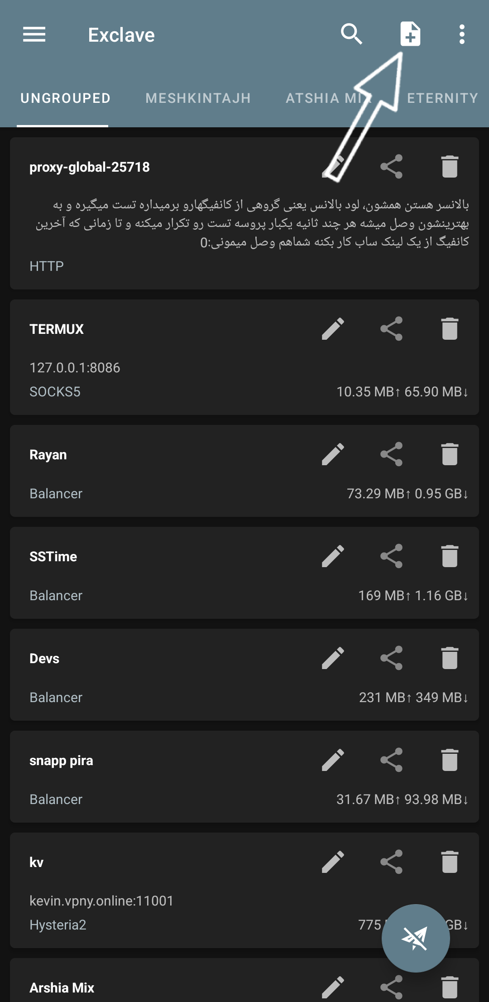This screenshot has width=489, height=1002.
Task: Select the UNGROUPED tab
Action: (65, 98)
